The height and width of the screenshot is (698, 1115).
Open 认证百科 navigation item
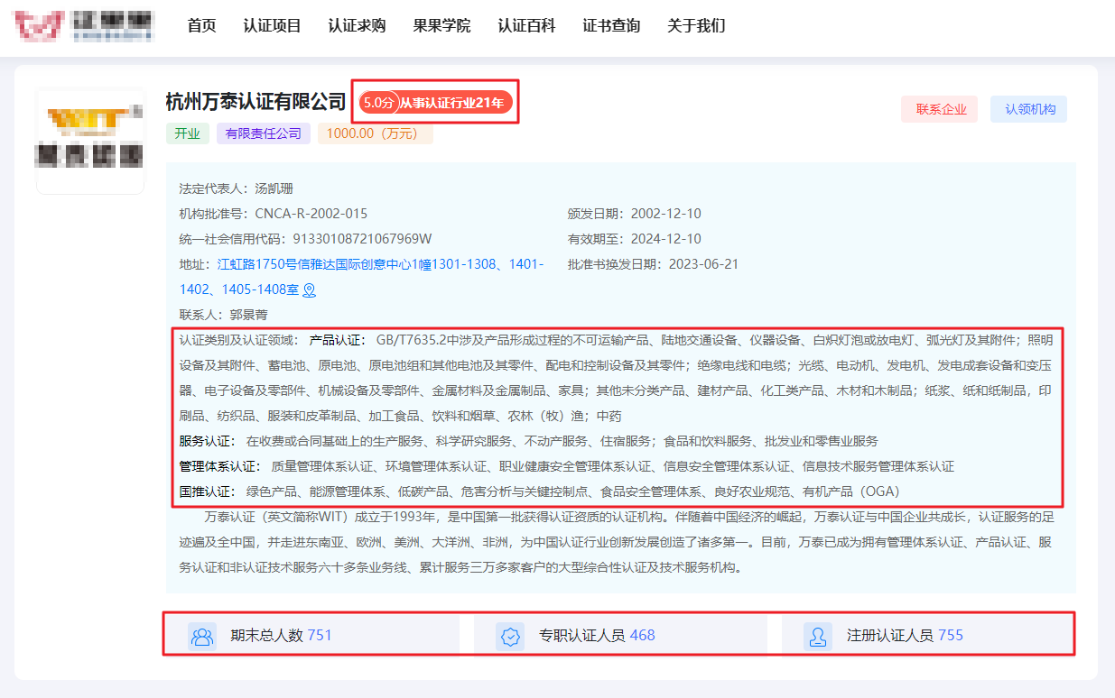coord(526,25)
